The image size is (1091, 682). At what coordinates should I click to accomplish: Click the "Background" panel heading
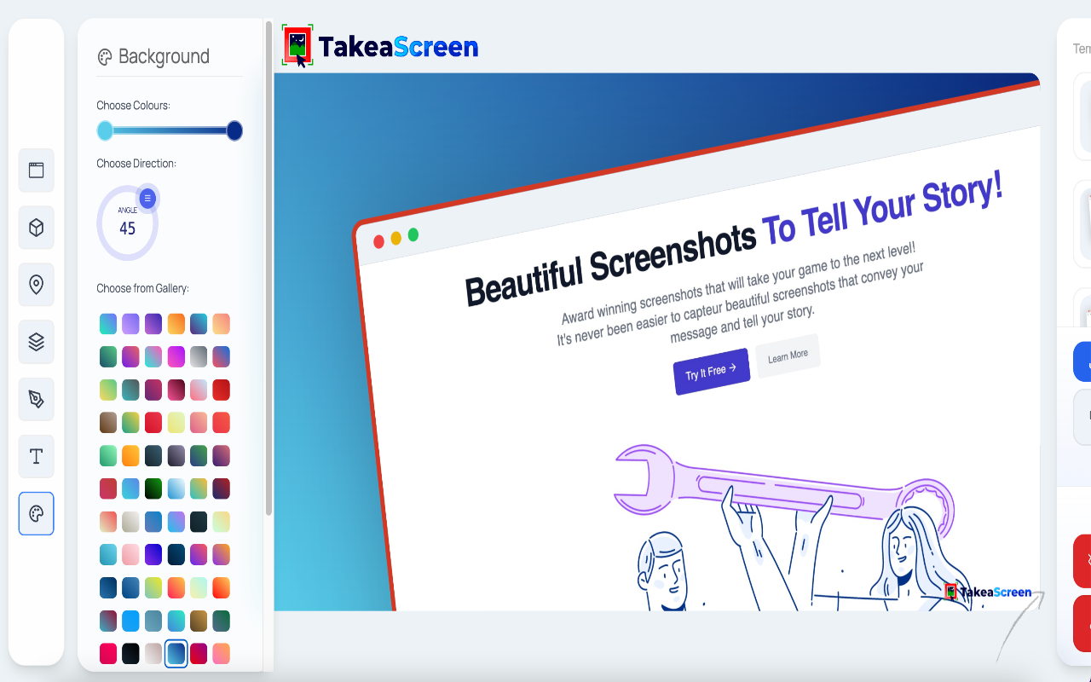(x=164, y=57)
